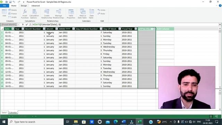222x125 pixels.
Task: Click inside the formula bar text
Action: (x=46, y=25)
